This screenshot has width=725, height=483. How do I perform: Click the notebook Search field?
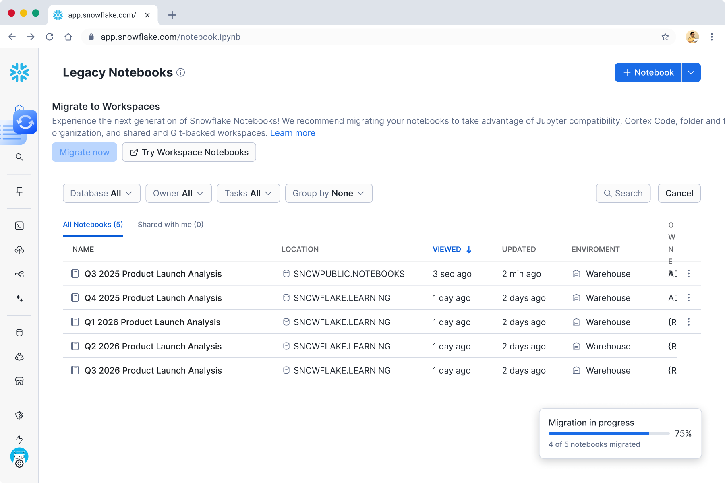point(623,193)
